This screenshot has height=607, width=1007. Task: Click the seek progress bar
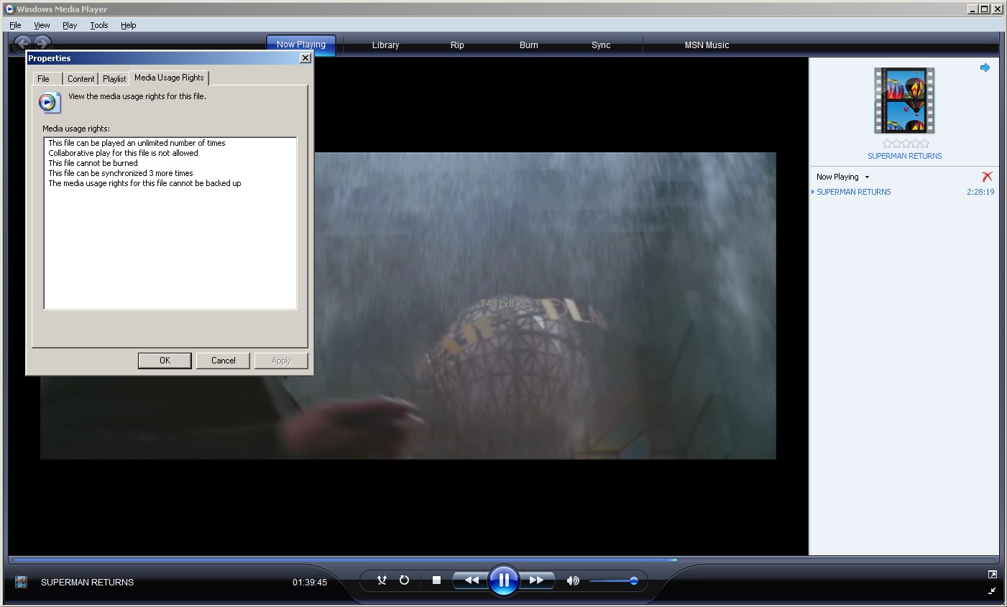click(503, 560)
